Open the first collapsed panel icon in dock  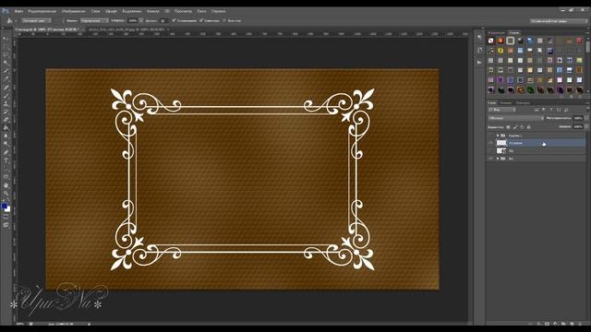[479, 37]
